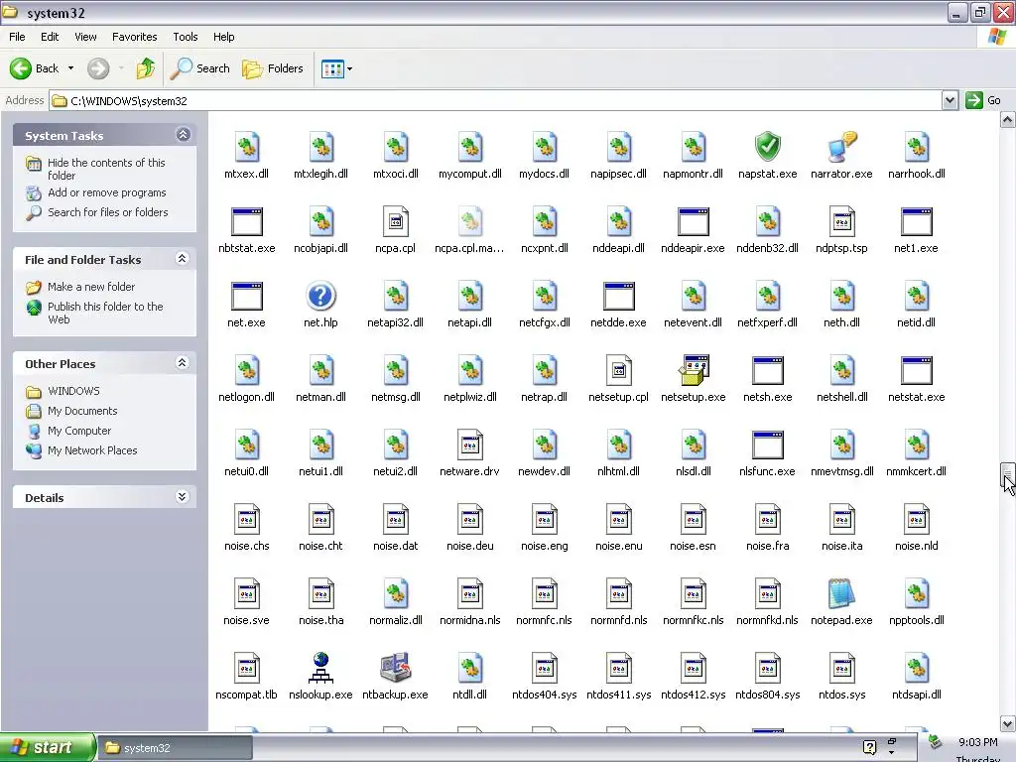Viewport: 1016px width, 762px height.
Task: Select the netsetup.exe installer icon
Action: tap(694, 371)
